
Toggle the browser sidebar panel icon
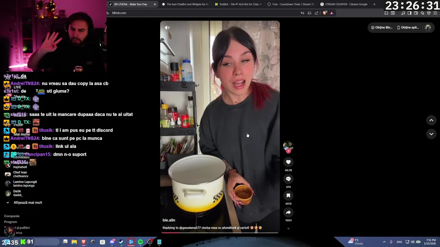[409, 13]
